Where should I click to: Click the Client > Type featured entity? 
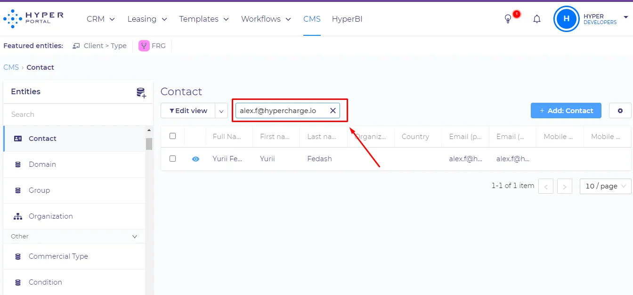tap(99, 46)
